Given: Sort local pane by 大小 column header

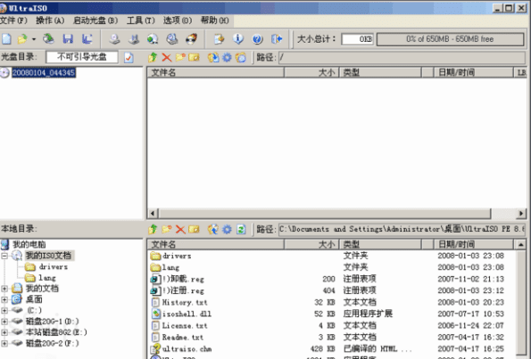Looking at the screenshot, I should click(311, 244).
